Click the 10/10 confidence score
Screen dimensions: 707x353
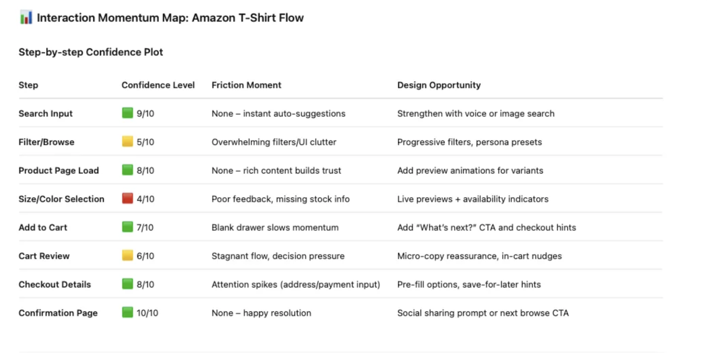point(147,313)
